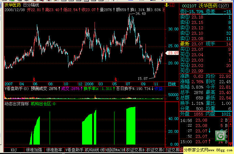Click the red down arrow in the trade list
234x154 pixels.
pos(230,144)
